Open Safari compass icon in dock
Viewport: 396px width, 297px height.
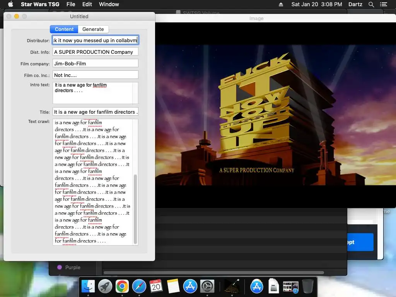(139, 287)
